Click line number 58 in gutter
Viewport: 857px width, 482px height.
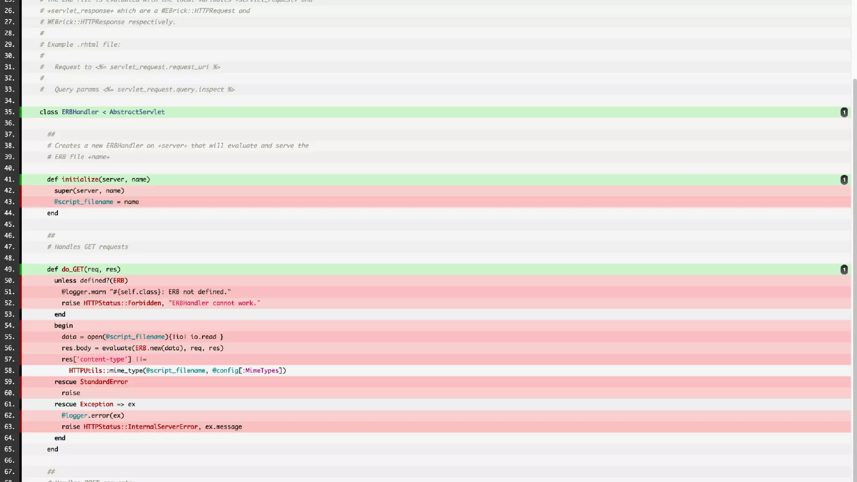click(x=9, y=371)
